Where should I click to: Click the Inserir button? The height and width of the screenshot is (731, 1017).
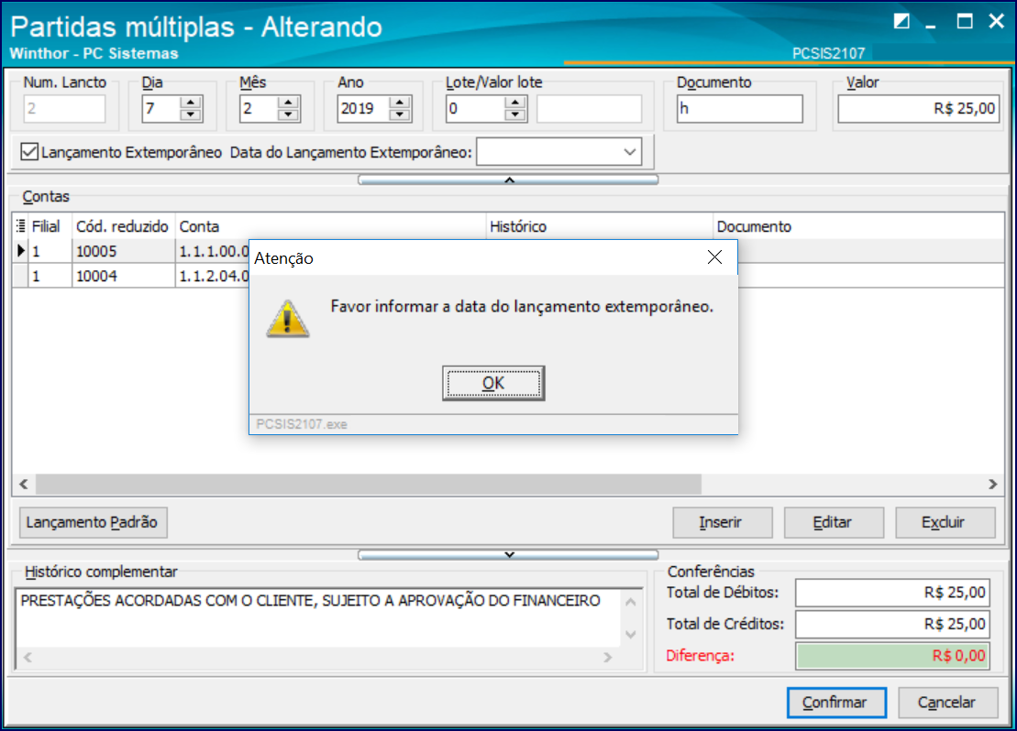coord(722,521)
